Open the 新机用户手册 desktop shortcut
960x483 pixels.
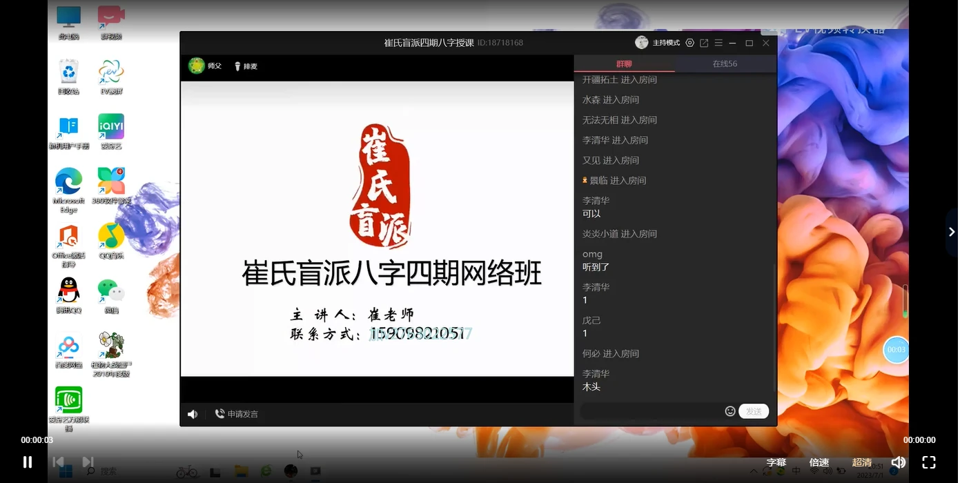click(x=68, y=132)
